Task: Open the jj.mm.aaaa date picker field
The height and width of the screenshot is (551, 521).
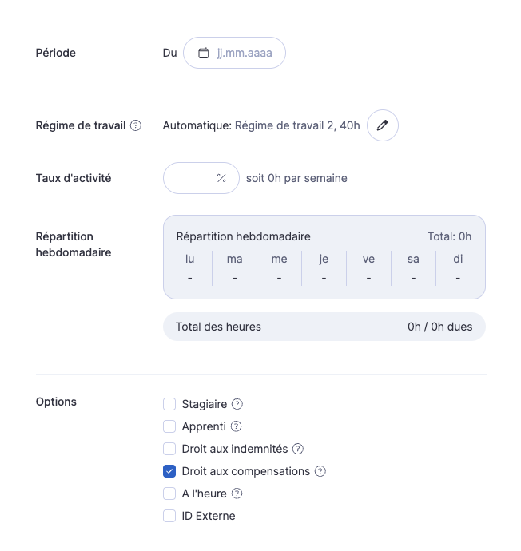Action: pos(244,54)
